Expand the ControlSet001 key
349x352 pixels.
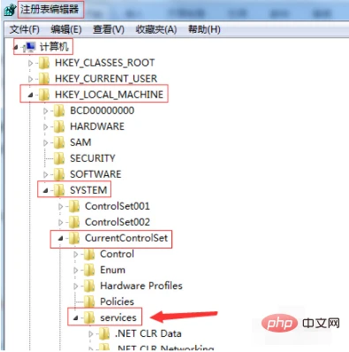tap(61, 207)
